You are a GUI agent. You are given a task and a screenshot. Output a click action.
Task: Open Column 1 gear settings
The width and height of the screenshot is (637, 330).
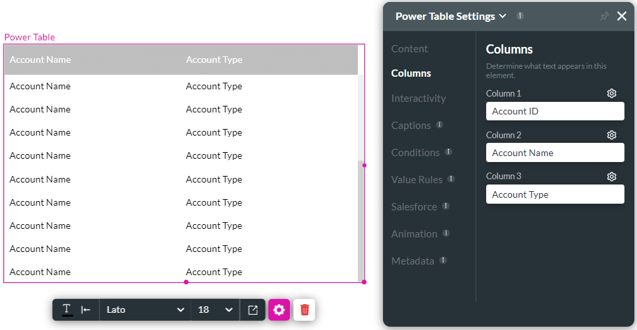(612, 93)
